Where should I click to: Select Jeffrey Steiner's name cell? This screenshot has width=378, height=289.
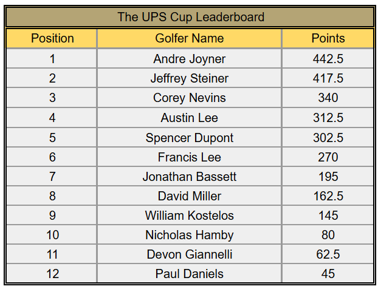189,78
